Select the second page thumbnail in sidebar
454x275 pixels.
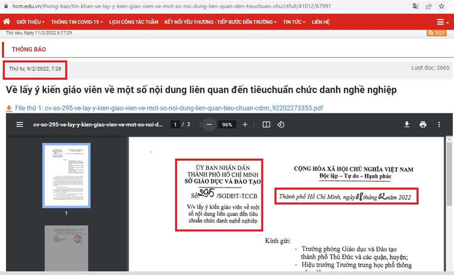tap(66, 248)
